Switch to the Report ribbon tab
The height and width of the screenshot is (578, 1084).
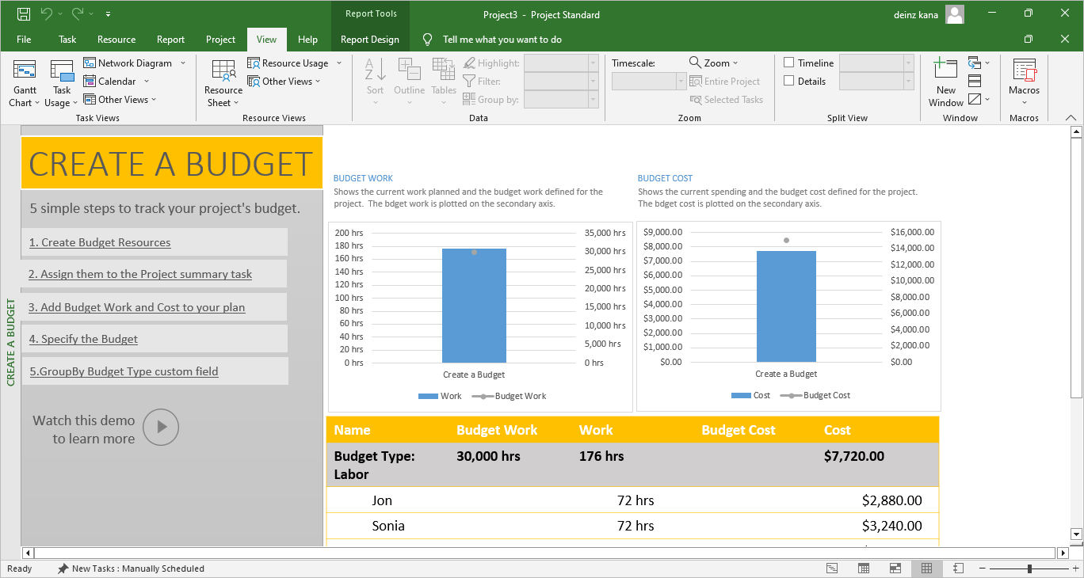[x=170, y=40]
